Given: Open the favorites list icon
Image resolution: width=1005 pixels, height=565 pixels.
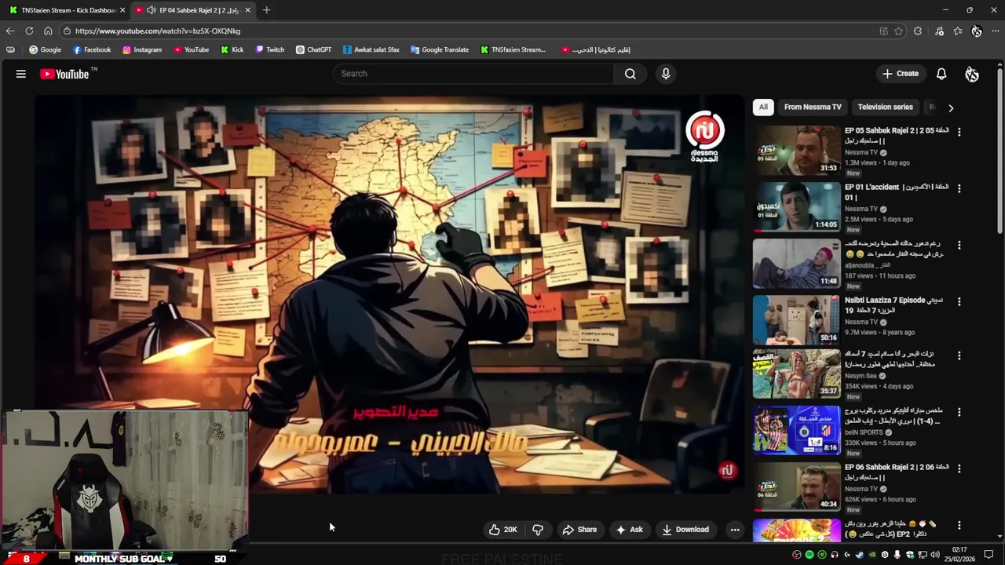Looking at the screenshot, I should (958, 31).
